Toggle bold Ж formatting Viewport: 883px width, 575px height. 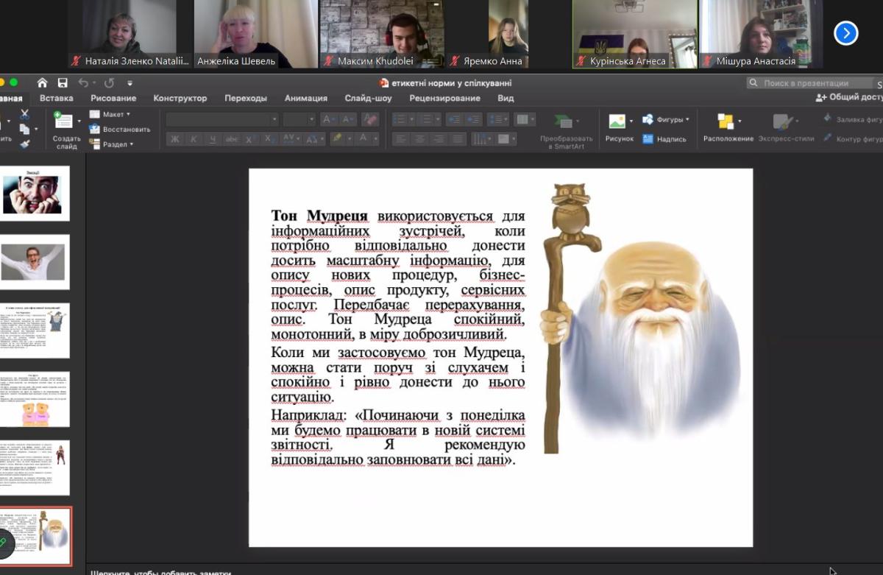(175, 139)
